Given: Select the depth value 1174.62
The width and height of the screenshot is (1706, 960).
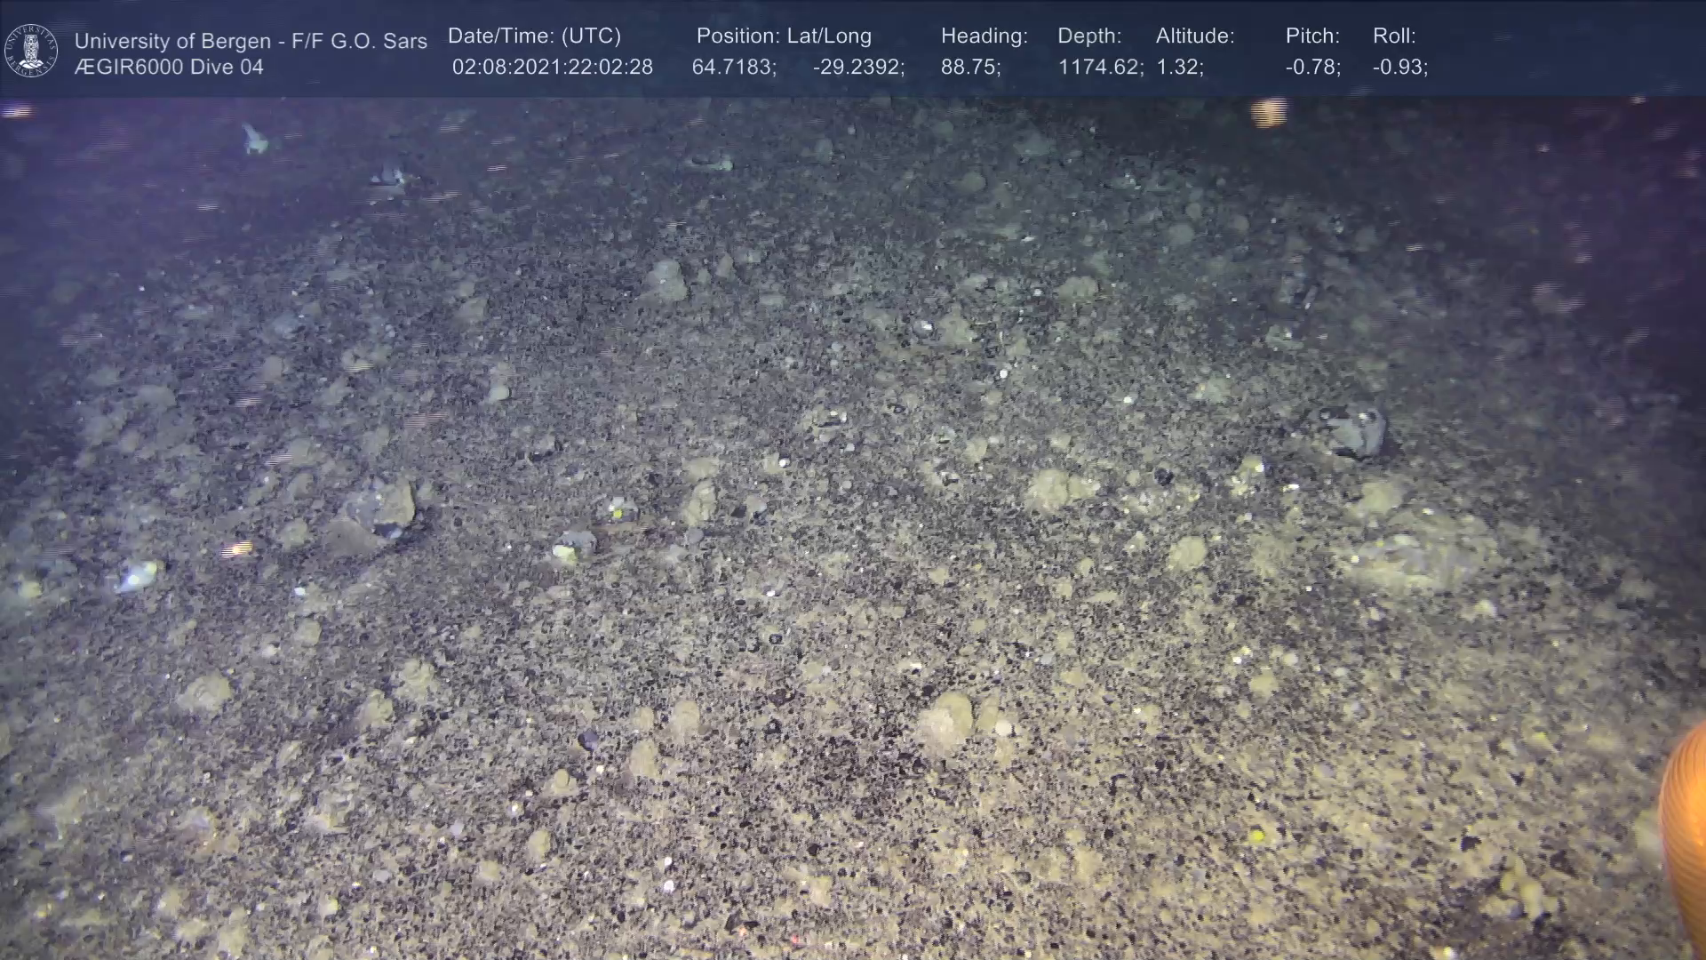Looking at the screenshot, I should [x=1099, y=68].
